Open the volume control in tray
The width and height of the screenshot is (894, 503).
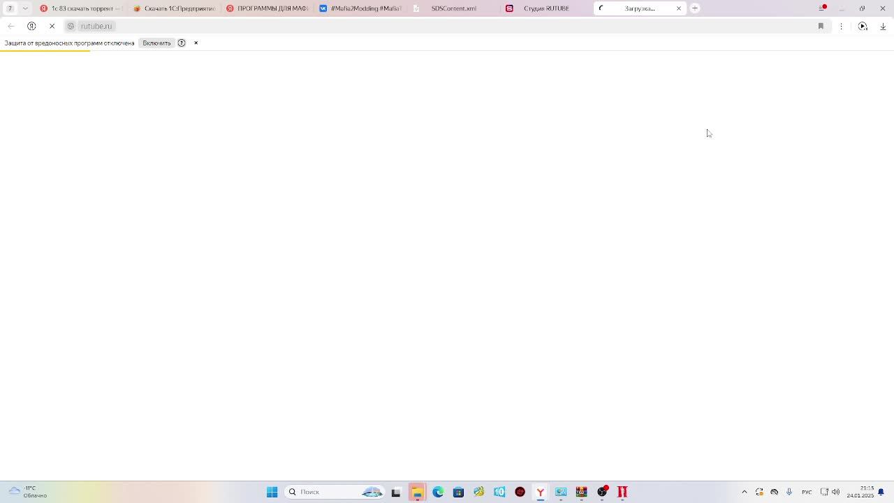click(836, 492)
